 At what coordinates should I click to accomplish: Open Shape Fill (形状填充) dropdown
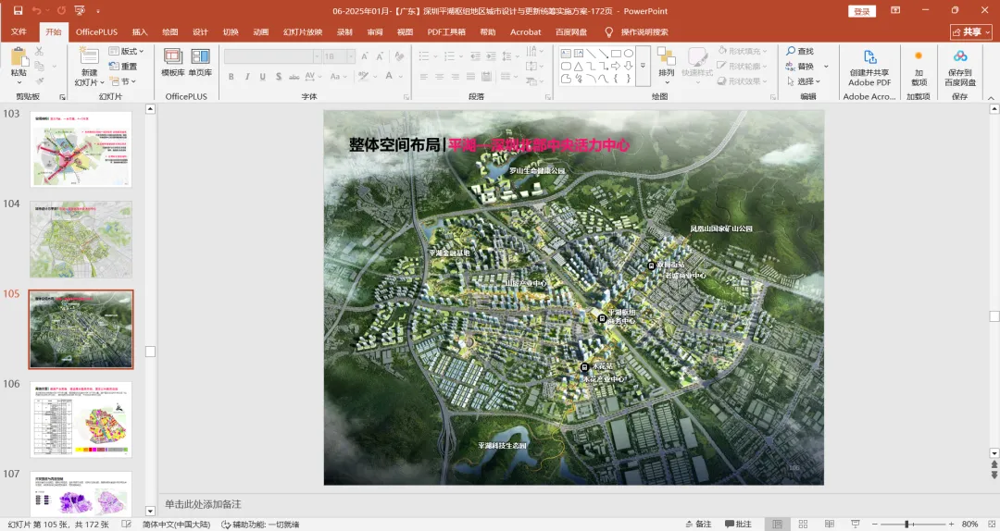pos(743,51)
